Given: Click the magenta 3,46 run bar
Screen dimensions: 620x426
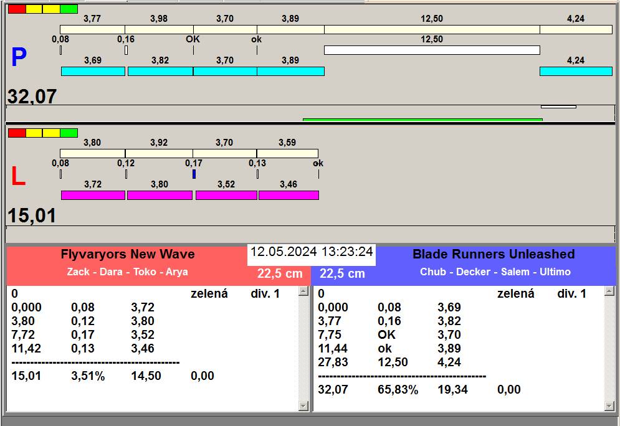Looking at the screenshot, I should pyautogui.click(x=289, y=196).
